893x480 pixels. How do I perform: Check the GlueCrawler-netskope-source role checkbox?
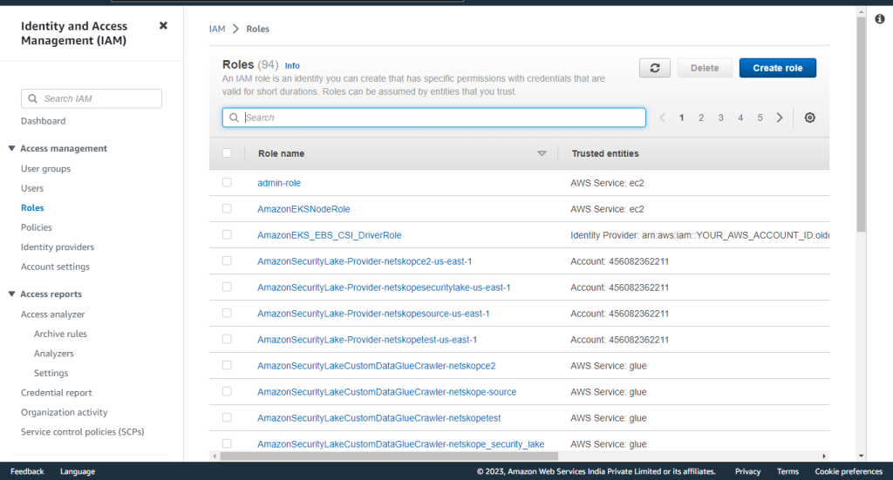tap(228, 392)
